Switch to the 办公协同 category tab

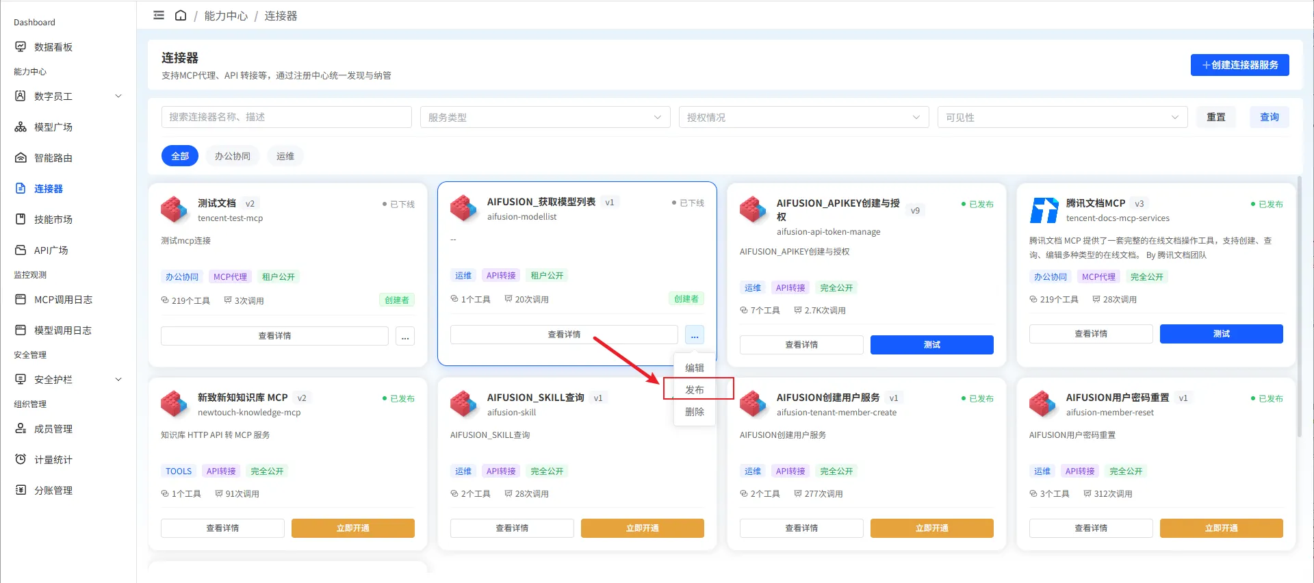[x=233, y=156]
